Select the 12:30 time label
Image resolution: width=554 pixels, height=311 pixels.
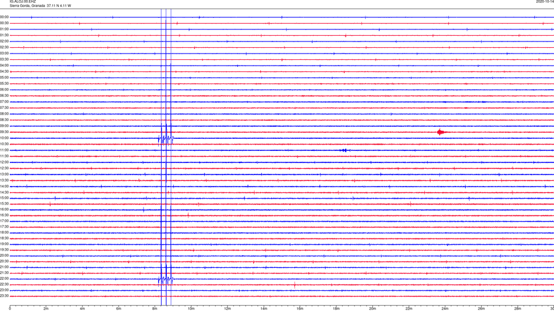[5, 168]
